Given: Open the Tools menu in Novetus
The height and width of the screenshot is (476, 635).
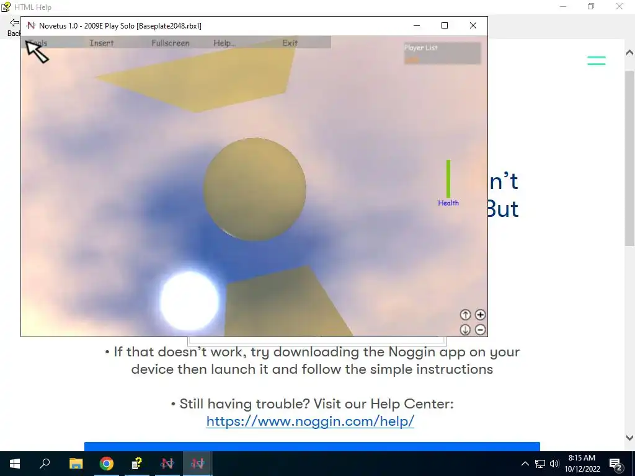Looking at the screenshot, I should [x=38, y=43].
